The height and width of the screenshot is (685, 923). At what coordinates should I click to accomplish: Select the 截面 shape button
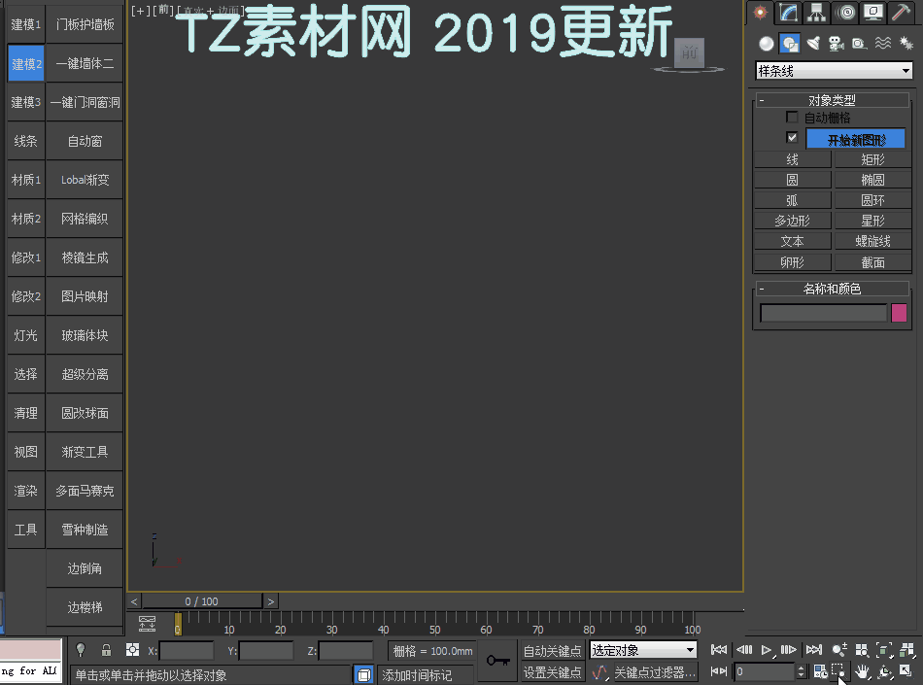click(873, 262)
